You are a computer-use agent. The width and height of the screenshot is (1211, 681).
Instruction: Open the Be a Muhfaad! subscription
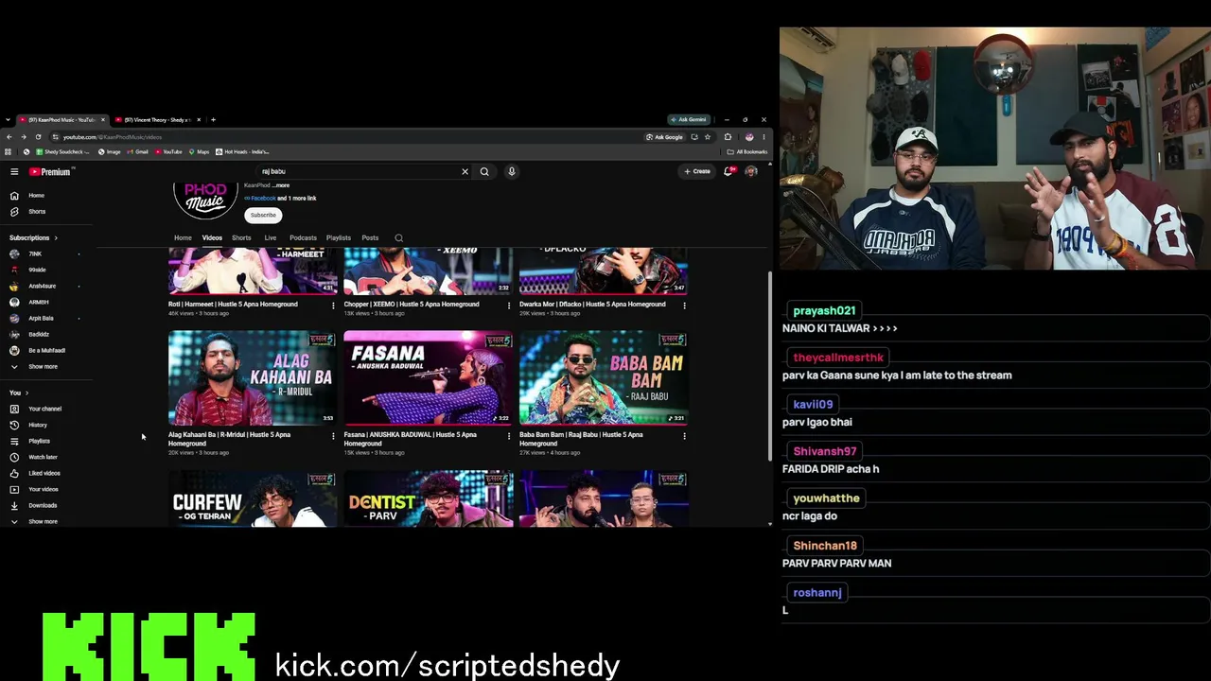click(47, 351)
